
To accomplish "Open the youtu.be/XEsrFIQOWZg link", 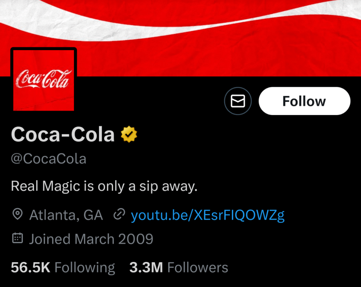I will (x=207, y=215).
